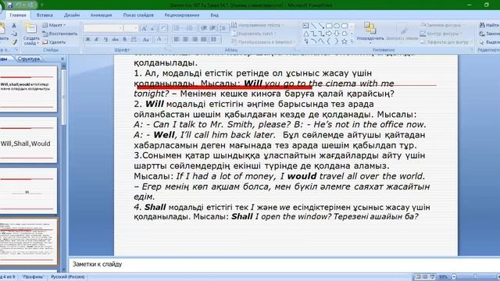This screenshot has height=281, width=500.
Task: Open the Упорядочить arrange menu
Action: coord(370,33)
